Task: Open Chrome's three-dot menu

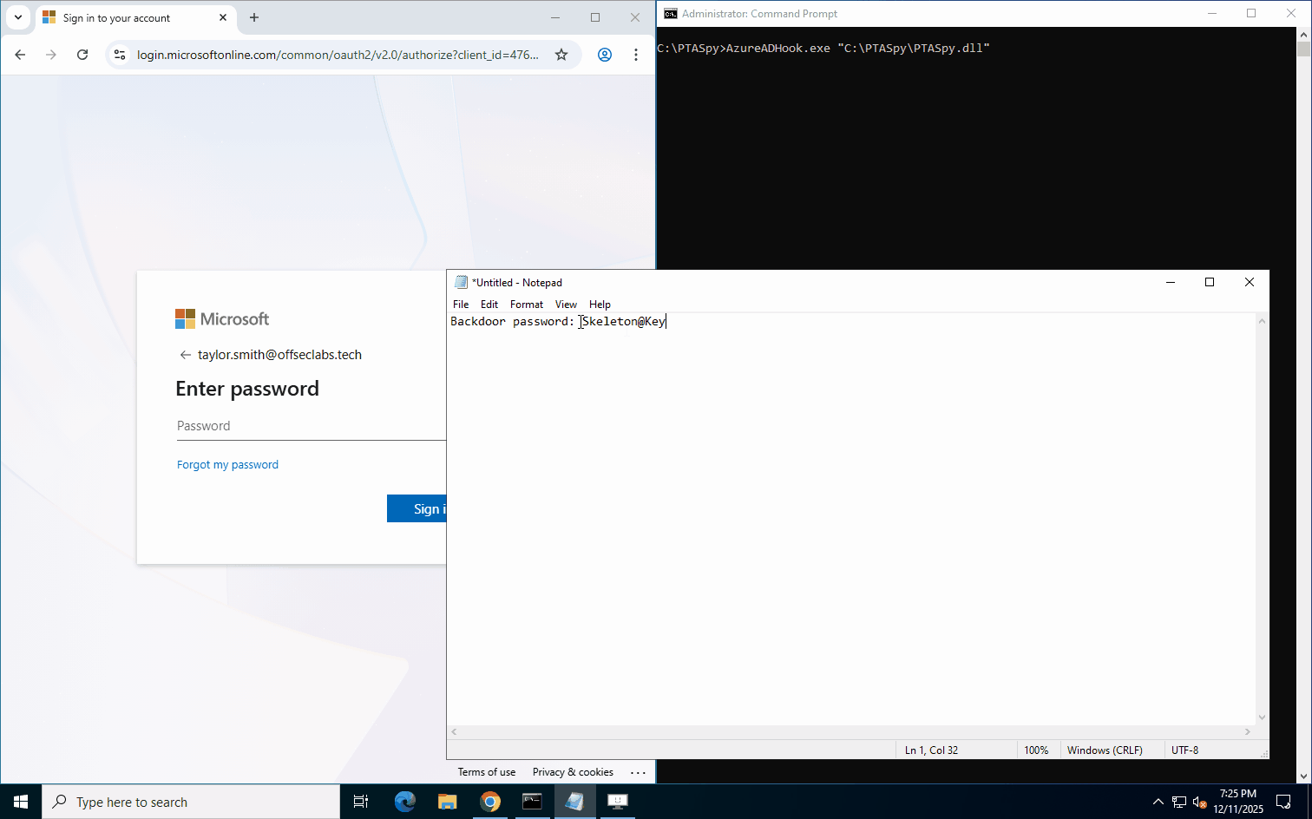Action: (x=636, y=55)
